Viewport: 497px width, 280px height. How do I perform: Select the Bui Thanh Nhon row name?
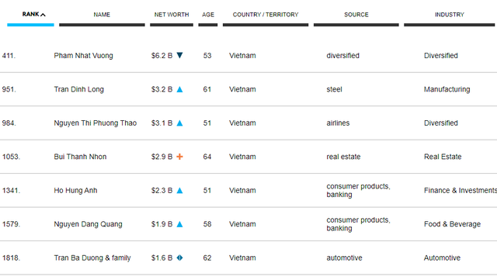click(80, 157)
